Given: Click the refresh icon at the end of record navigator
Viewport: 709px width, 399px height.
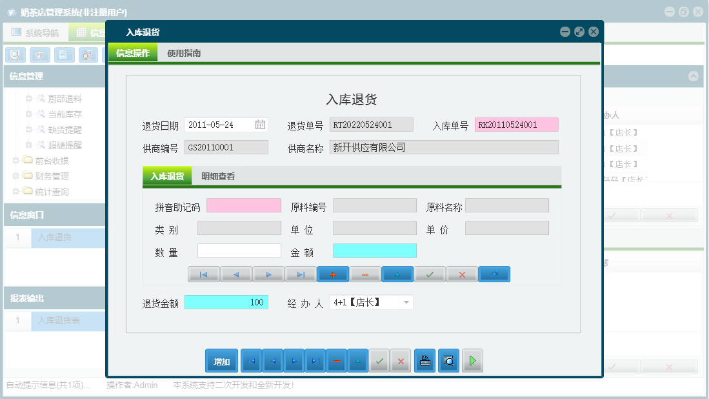Looking at the screenshot, I should (494, 274).
